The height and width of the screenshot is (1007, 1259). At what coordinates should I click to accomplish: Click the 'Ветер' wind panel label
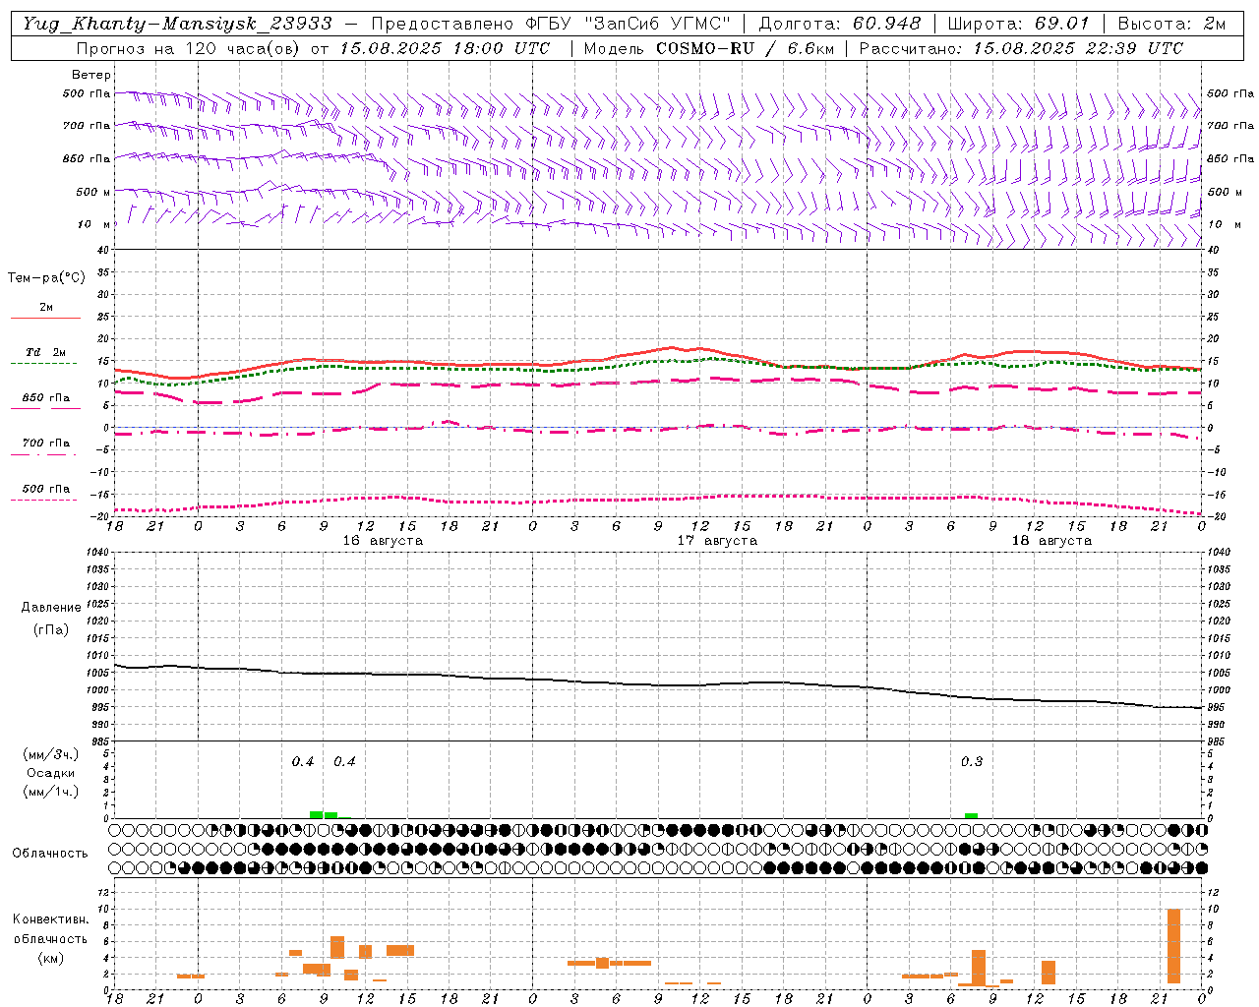pyautogui.click(x=90, y=75)
